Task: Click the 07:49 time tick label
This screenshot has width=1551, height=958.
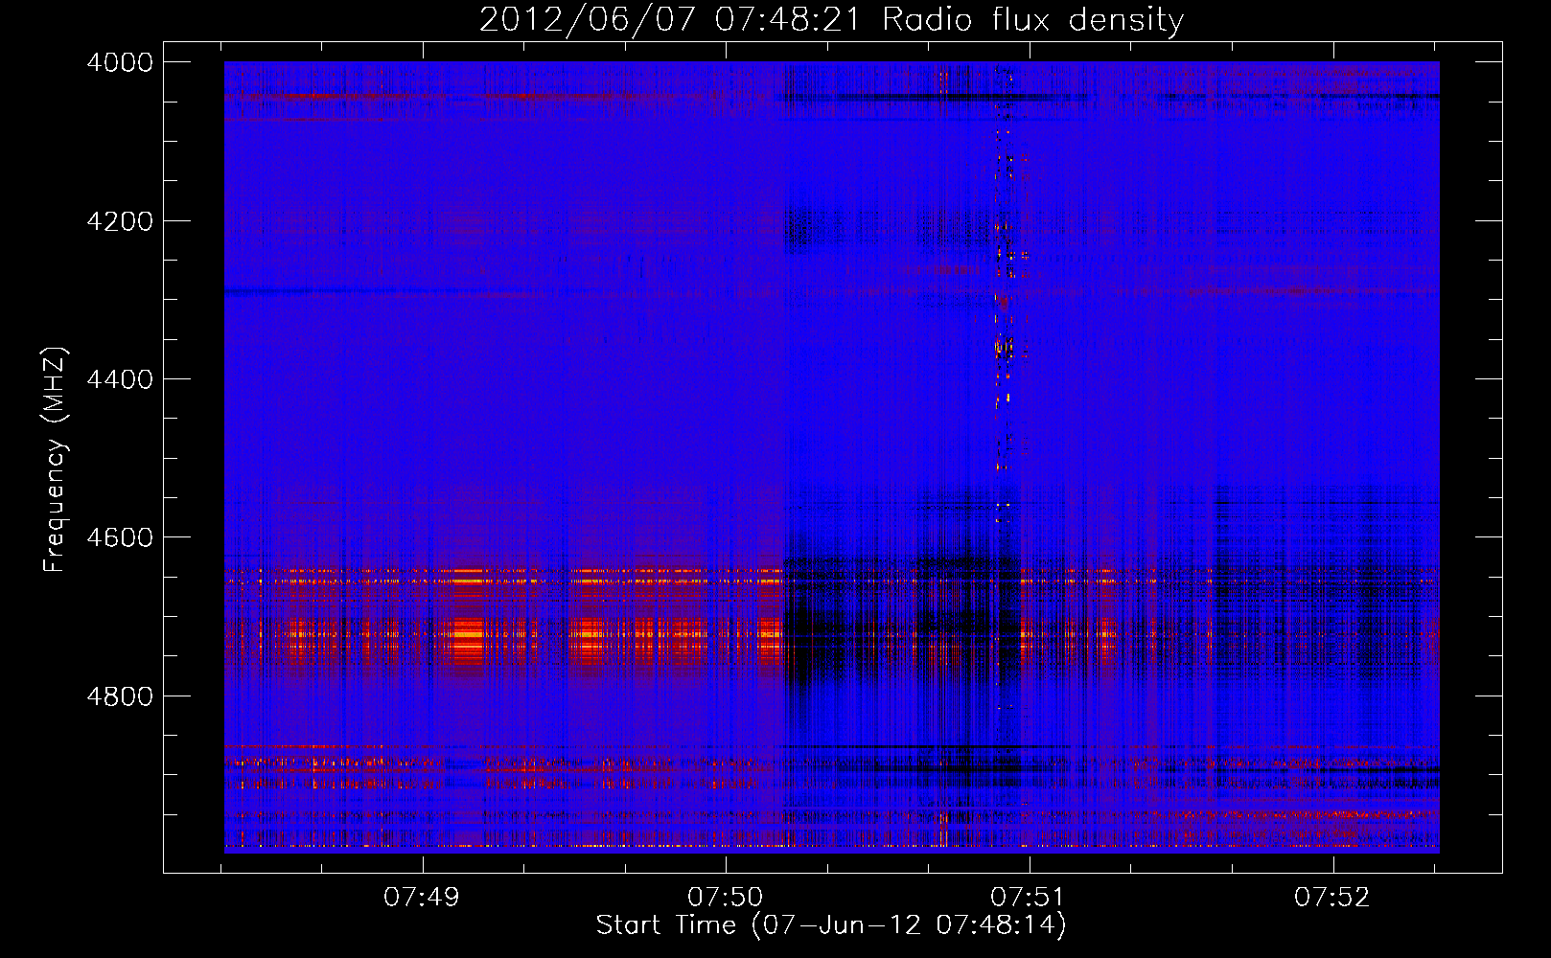Action: [422, 898]
